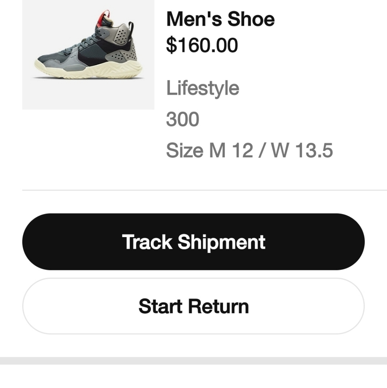Select the W 13.5 women's size text
The width and height of the screenshot is (387, 388).
click(x=302, y=150)
